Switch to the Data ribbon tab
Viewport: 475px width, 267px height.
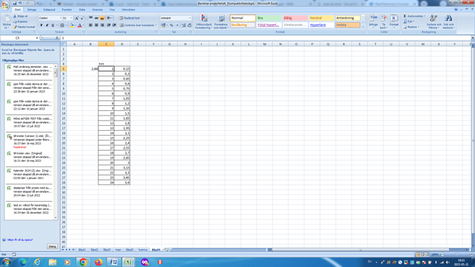[82, 10]
